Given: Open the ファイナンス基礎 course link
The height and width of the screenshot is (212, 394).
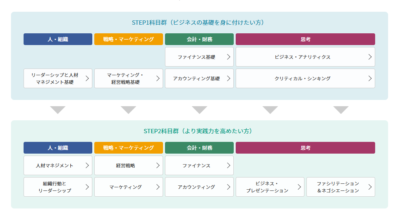Looking at the screenshot, I should (199, 57).
